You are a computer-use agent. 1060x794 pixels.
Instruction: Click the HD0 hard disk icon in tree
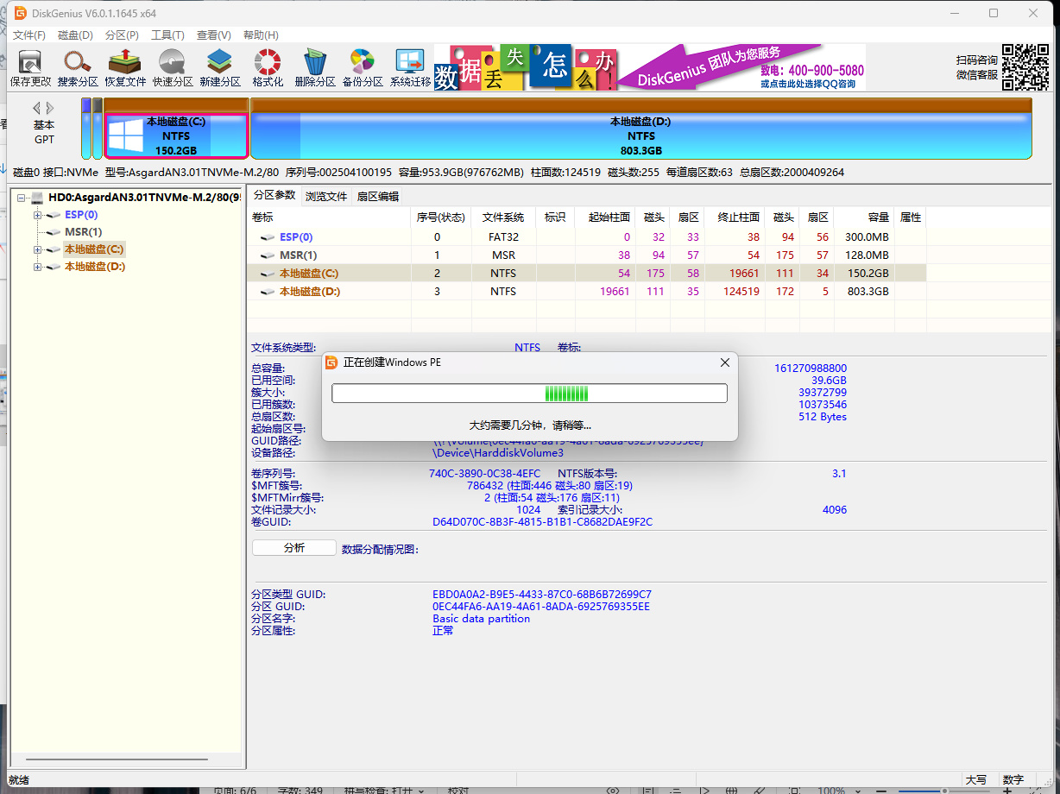coord(37,198)
